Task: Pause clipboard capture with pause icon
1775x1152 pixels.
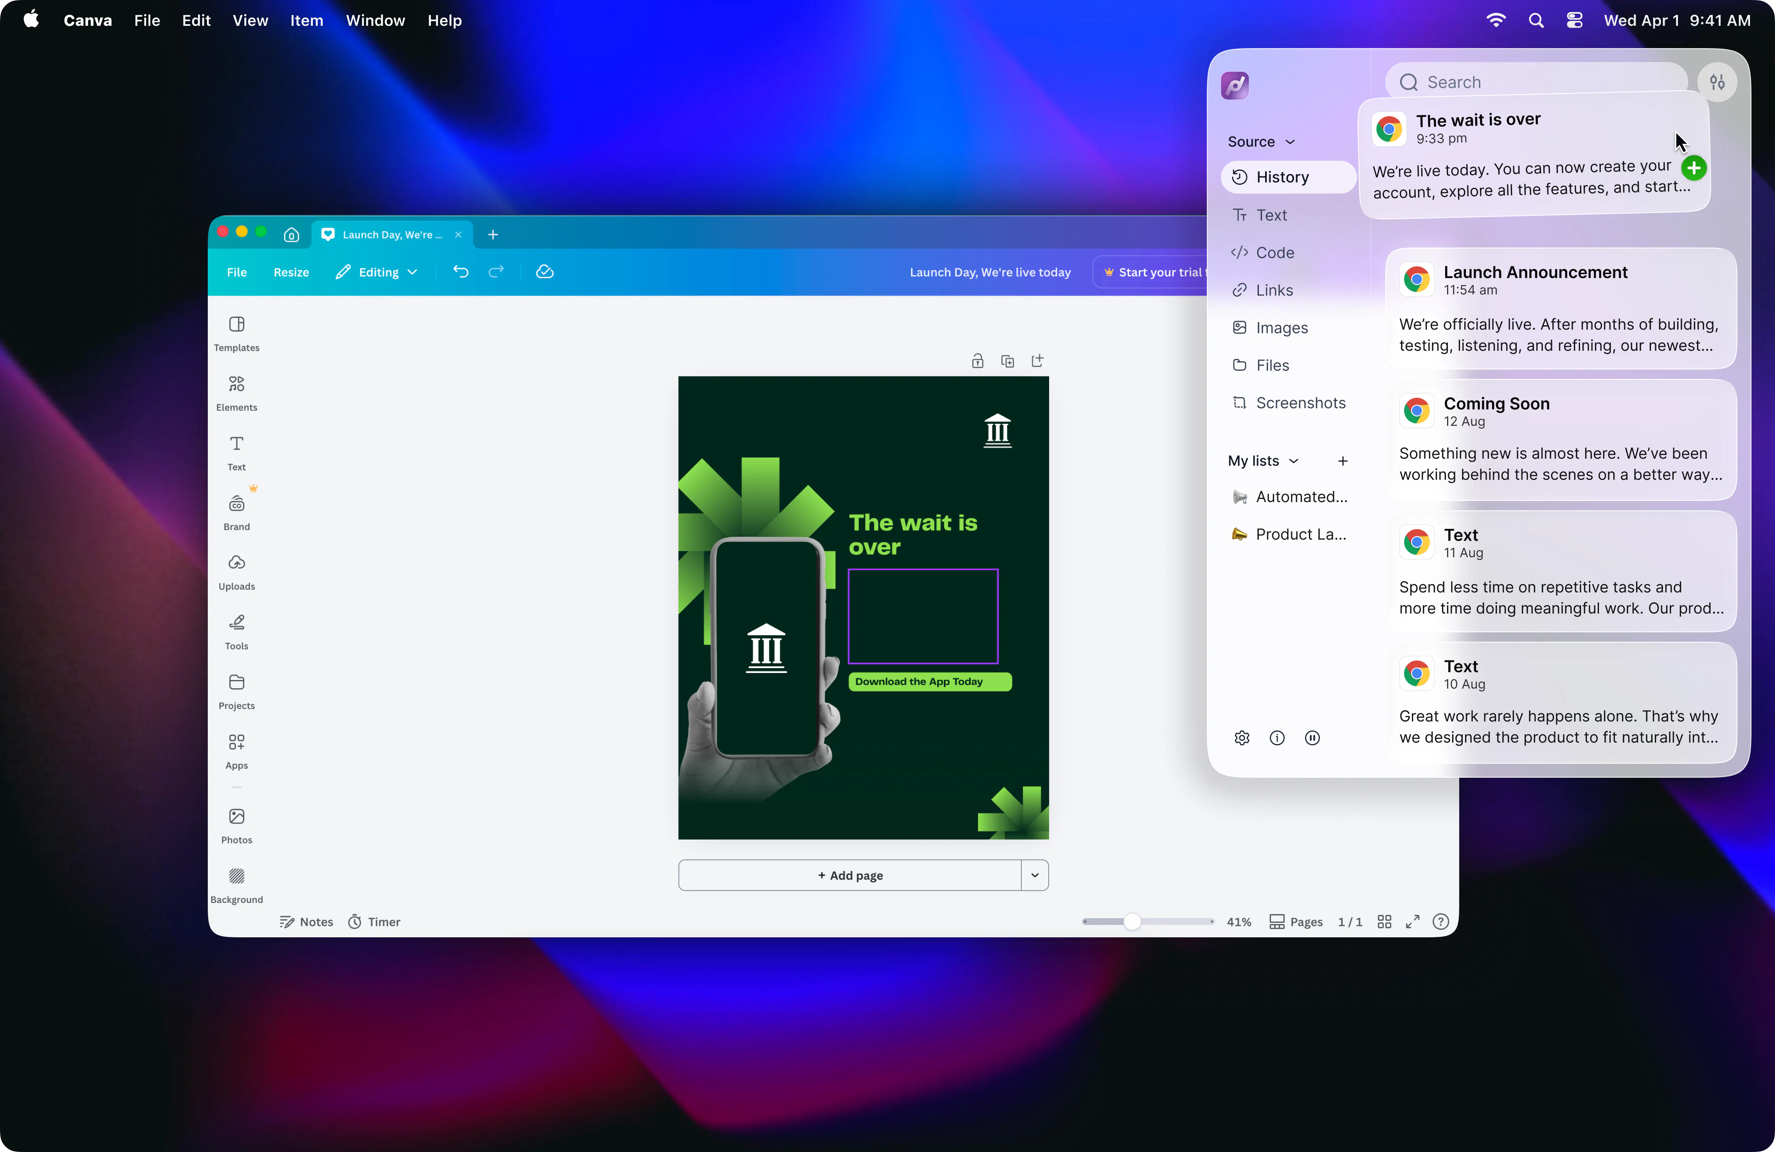Action: 1312,738
